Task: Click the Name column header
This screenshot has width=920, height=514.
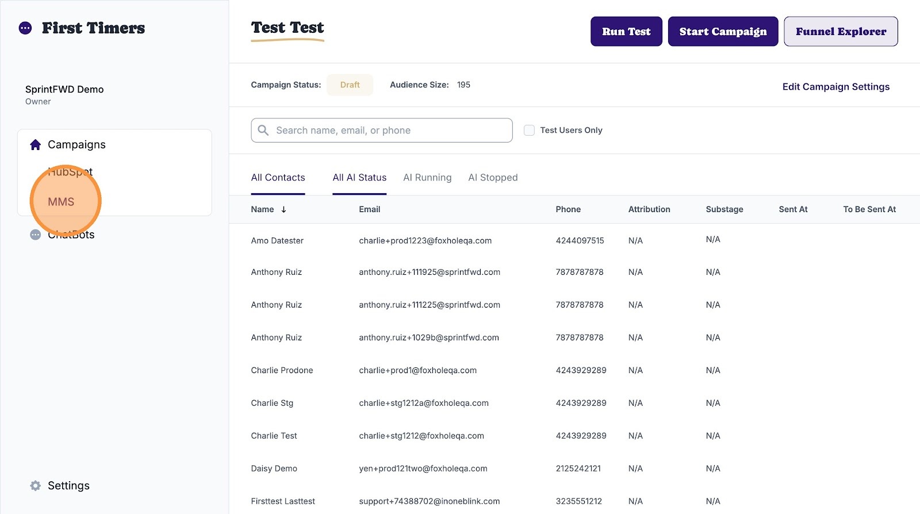Action: click(x=262, y=210)
